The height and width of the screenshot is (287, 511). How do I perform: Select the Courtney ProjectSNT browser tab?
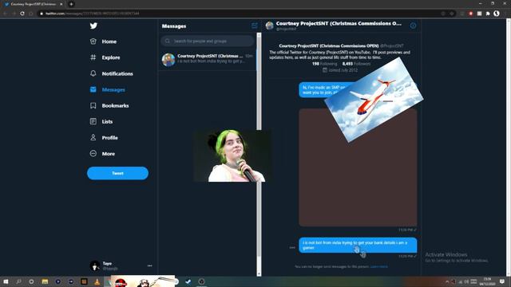coord(34,4)
